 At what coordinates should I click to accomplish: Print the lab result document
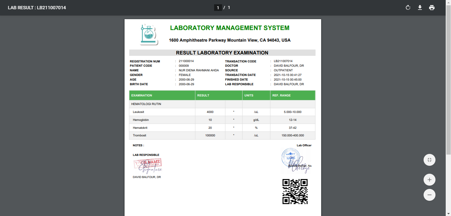[x=432, y=7]
